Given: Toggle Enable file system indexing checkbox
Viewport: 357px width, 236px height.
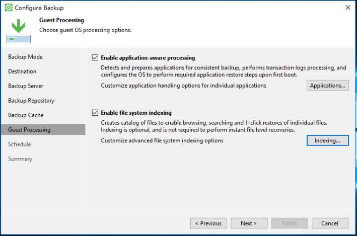Looking at the screenshot, I should pos(95,113).
